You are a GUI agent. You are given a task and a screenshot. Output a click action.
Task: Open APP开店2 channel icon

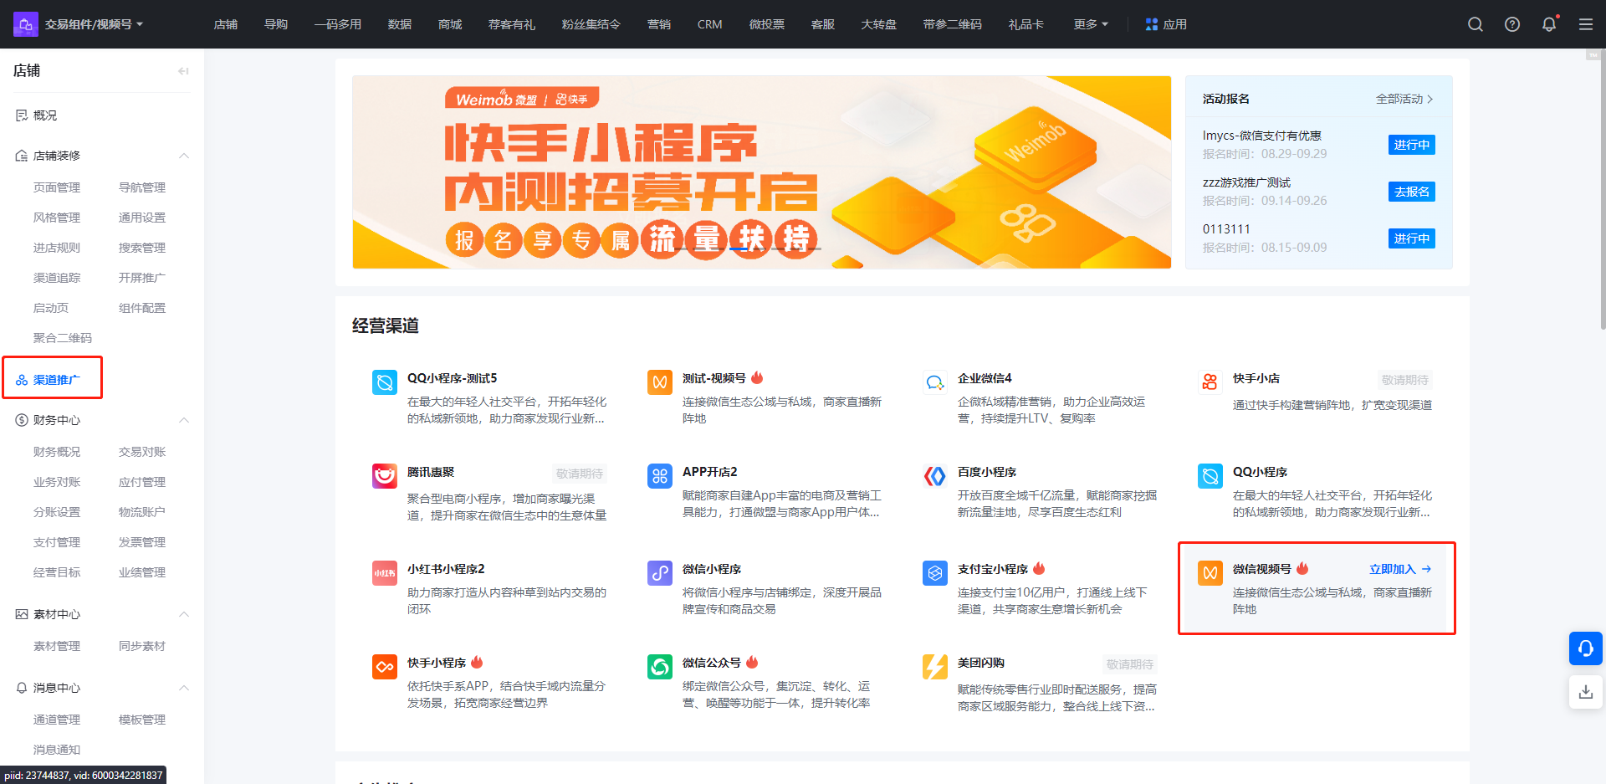tap(660, 476)
